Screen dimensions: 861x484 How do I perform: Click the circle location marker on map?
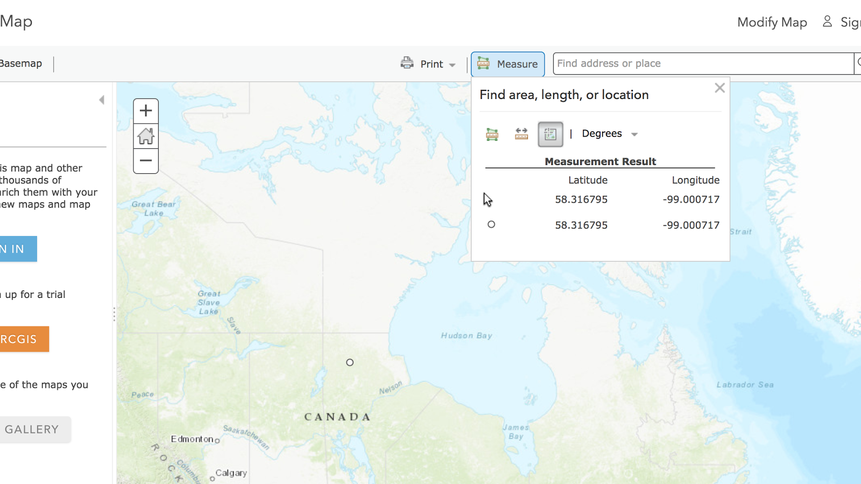coord(350,362)
